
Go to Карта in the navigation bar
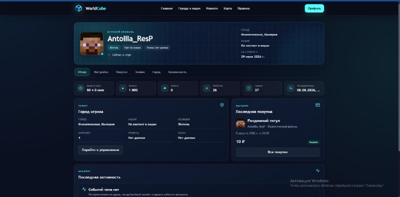228,8
